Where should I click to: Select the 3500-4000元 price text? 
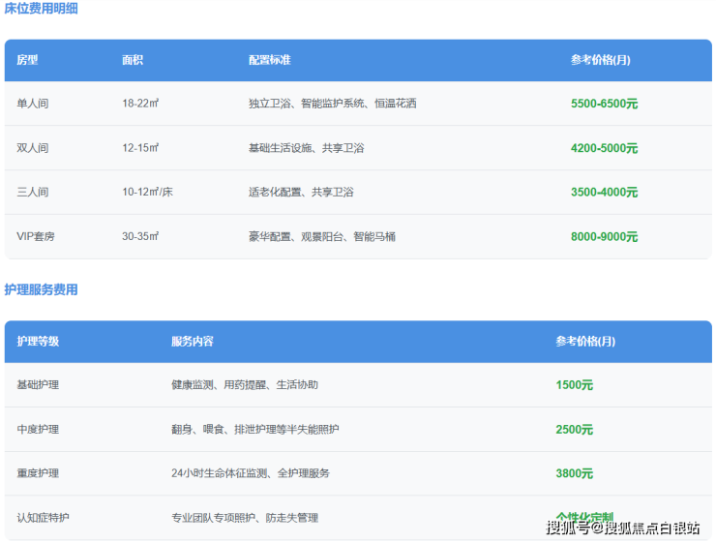coord(604,193)
